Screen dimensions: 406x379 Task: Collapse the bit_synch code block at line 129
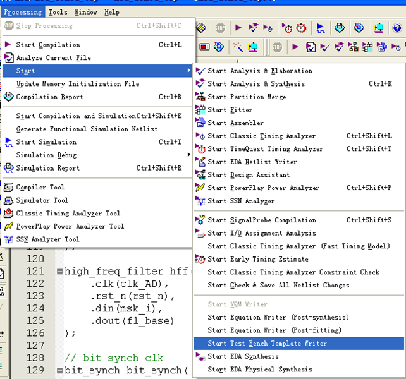coord(59,370)
